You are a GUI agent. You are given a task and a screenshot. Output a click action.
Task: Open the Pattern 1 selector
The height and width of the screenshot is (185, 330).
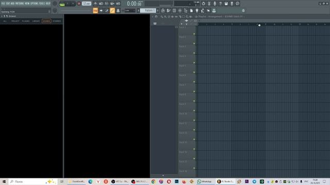click(x=148, y=10)
